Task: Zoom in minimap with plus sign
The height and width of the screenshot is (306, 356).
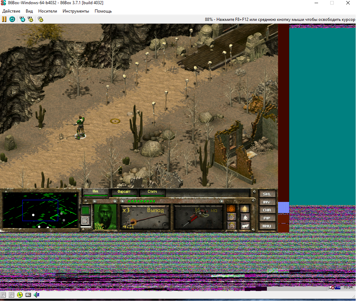Action: point(76,195)
